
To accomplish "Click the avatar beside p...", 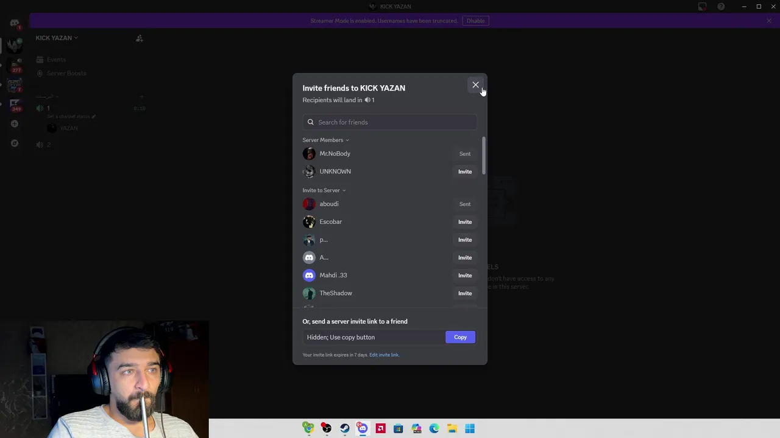I will click(309, 240).
